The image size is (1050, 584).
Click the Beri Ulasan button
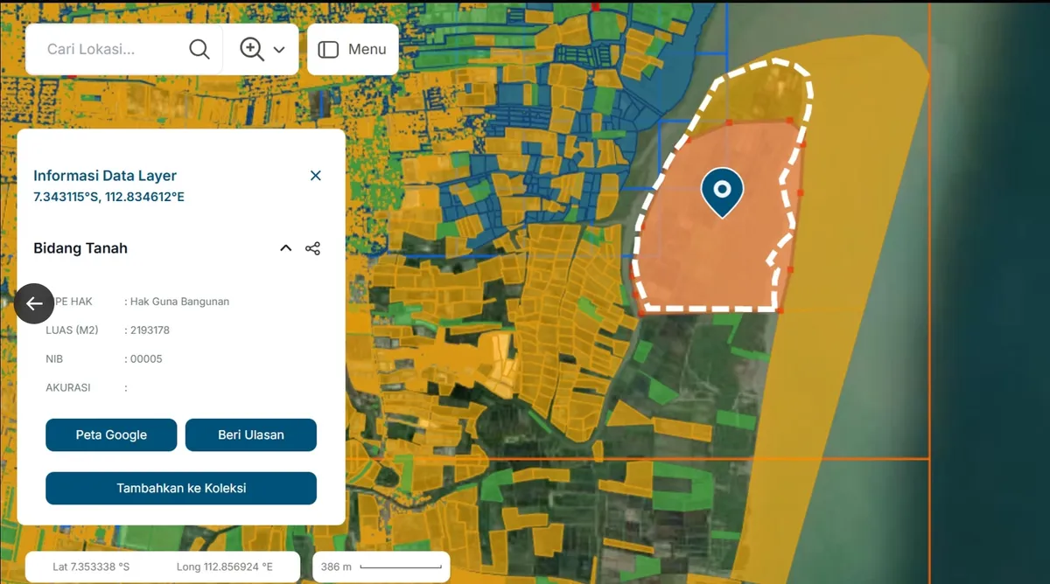pyautogui.click(x=250, y=435)
